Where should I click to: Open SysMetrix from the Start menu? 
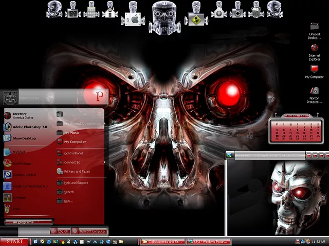27,197
